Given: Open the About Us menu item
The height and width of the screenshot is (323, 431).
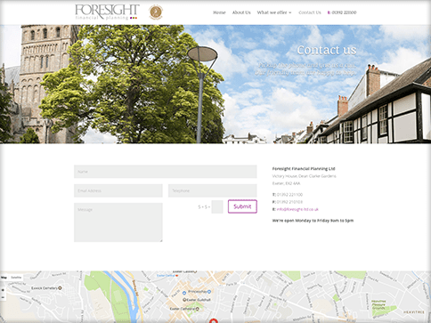Looking at the screenshot, I should (x=241, y=12).
